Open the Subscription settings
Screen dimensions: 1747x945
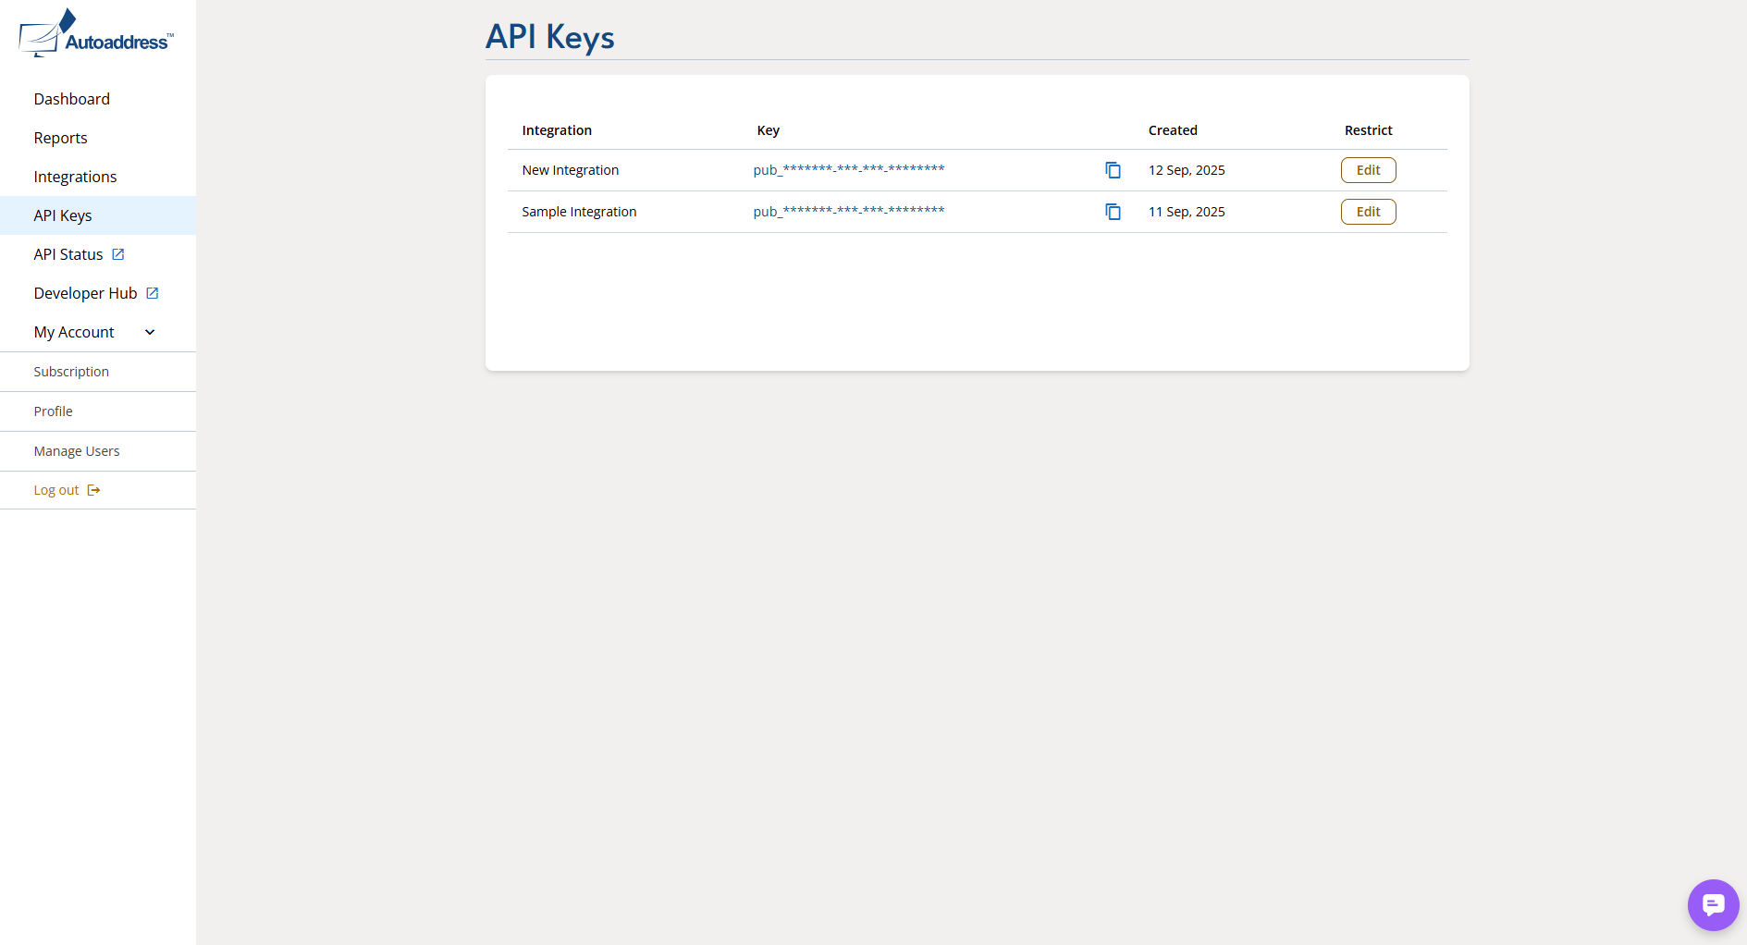[x=71, y=372]
